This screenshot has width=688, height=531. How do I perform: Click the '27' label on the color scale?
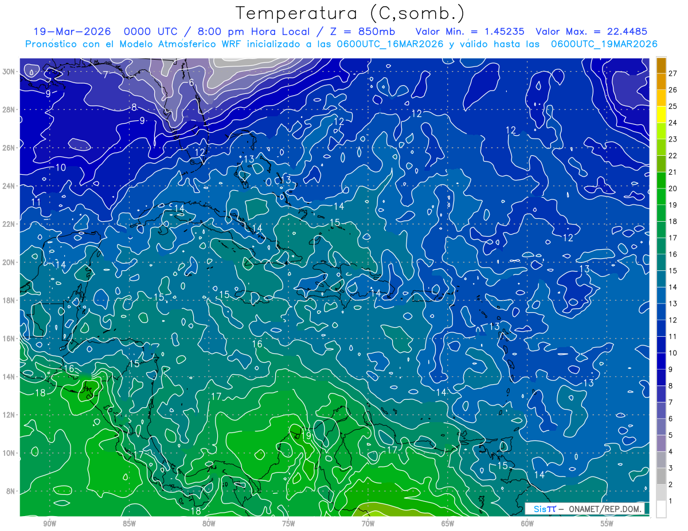[673, 73]
